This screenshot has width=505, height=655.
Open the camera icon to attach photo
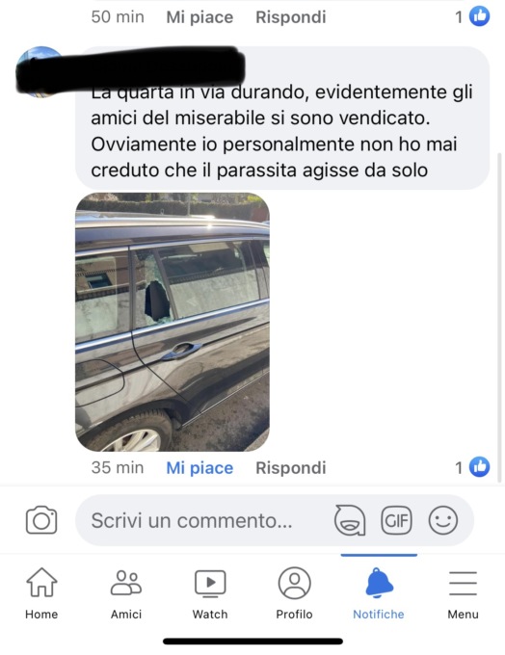(x=41, y=520)
